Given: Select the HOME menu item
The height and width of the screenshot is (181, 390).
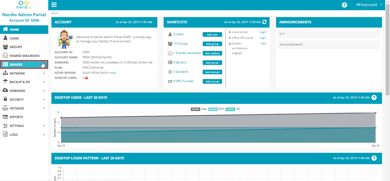Looking at the screenshot, I should point(24,29).
